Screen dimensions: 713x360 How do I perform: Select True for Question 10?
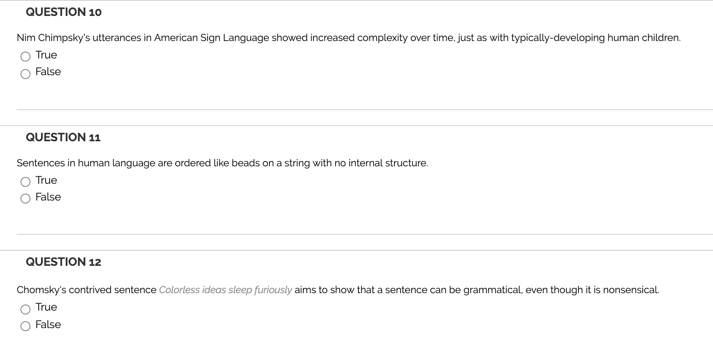click(x=25, y=56)
